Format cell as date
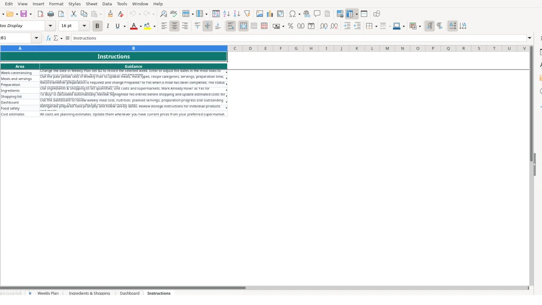The height and width of the screenshot is (305, 542). click(x=311, y=26)
